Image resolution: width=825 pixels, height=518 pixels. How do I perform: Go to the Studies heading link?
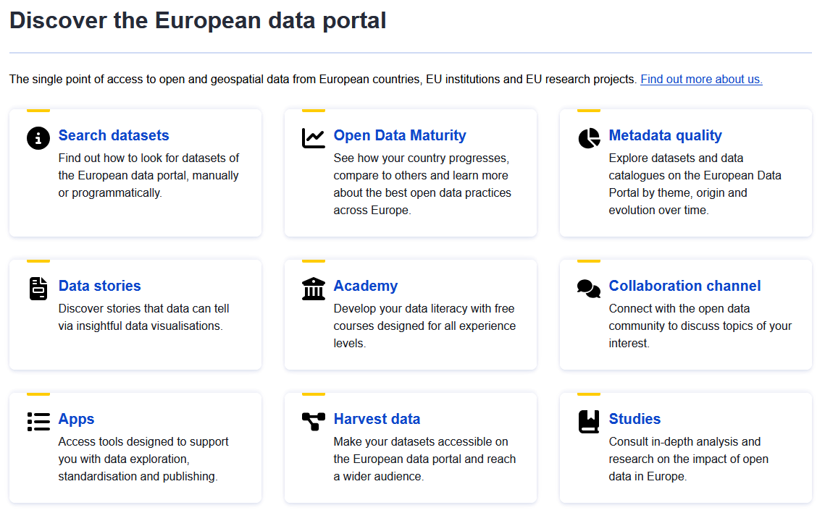pyautogui.click(x=635, y=419)
